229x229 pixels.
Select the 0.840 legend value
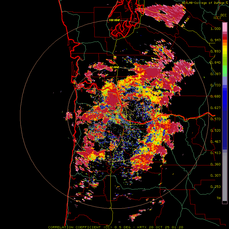click(216, 63)
